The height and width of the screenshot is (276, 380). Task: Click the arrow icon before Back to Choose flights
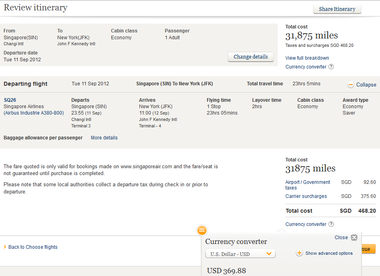pyautogui.click(x=5, y=247)
